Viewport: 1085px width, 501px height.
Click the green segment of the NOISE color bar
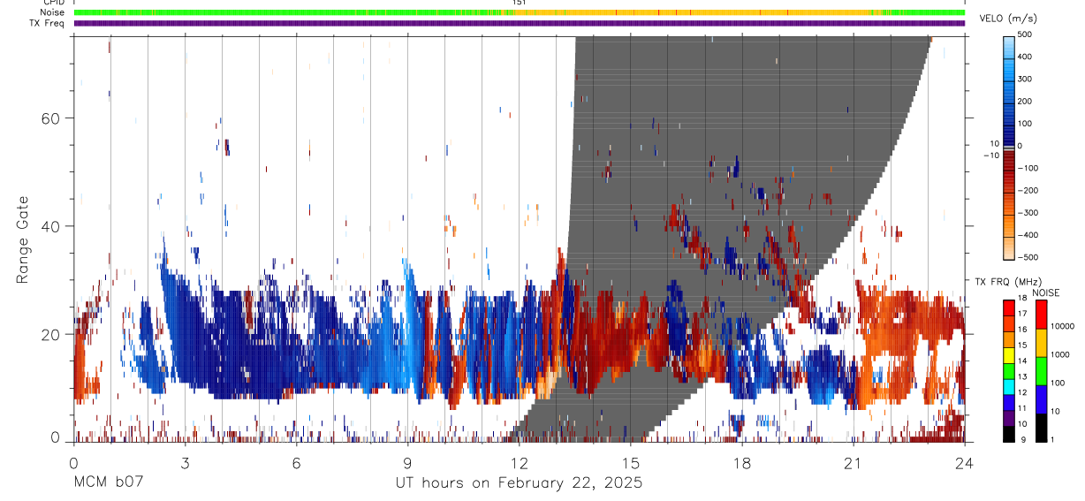pos(1040,370)
